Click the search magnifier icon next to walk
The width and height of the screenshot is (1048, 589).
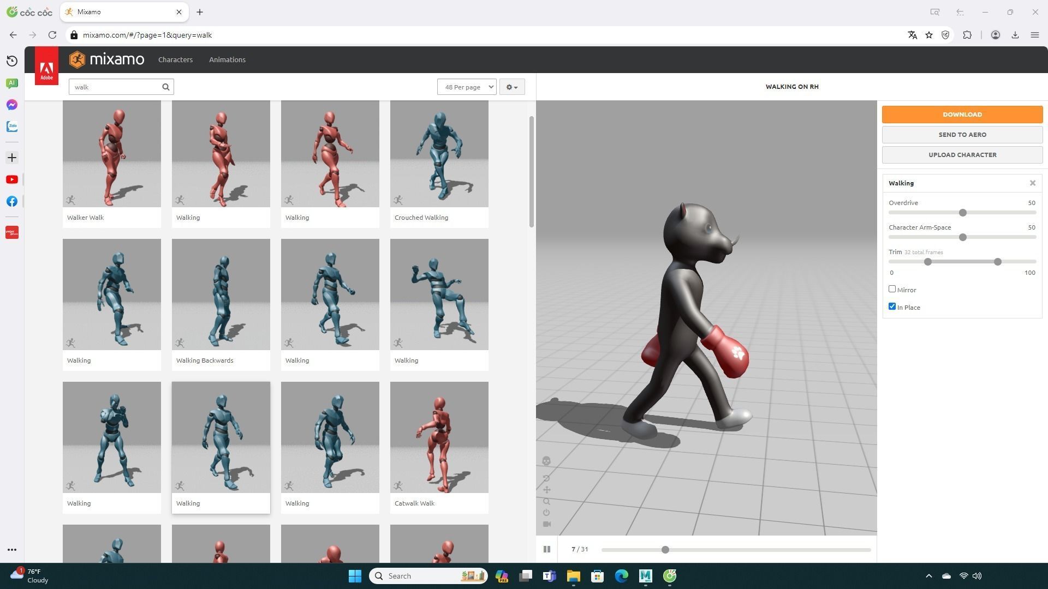(x=166, y=87)
